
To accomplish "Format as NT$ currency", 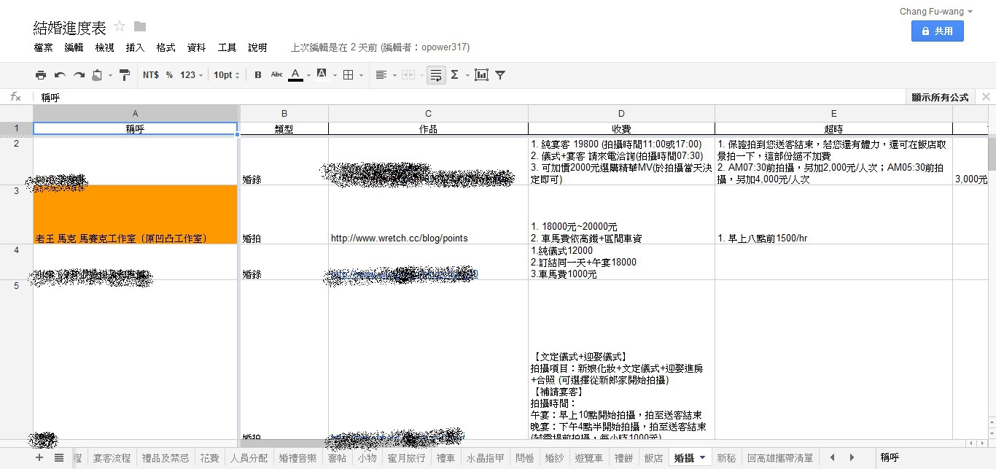I will coord(151,75).
